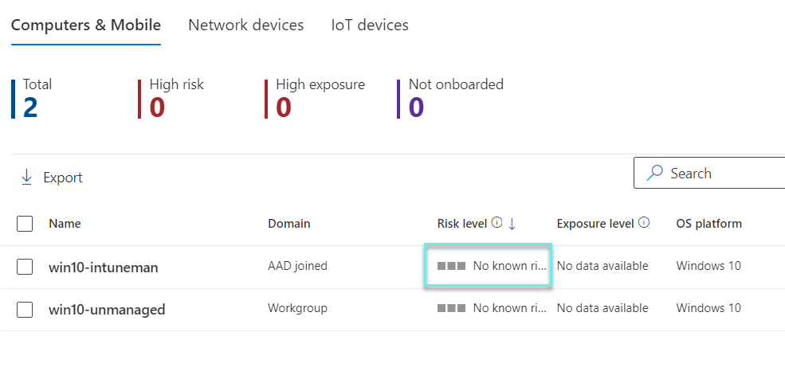The image size is (785, 375).
Task: Click the Exposure level info icon
Action: pos(644,223)
